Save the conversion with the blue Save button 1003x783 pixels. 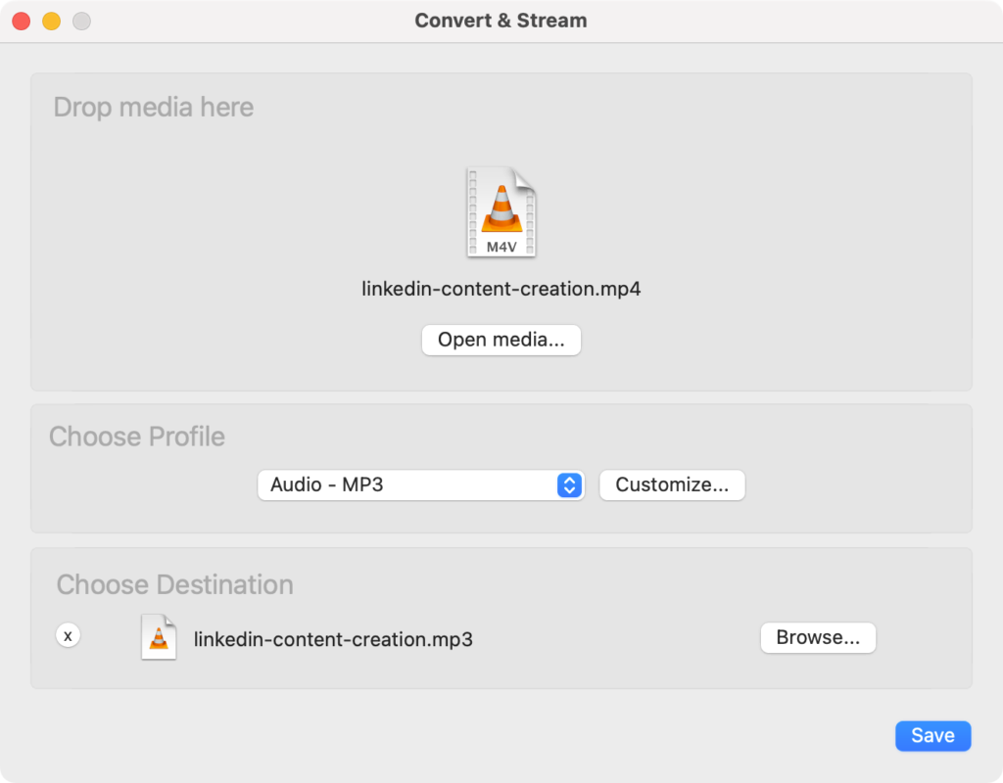tap(932, 736)
